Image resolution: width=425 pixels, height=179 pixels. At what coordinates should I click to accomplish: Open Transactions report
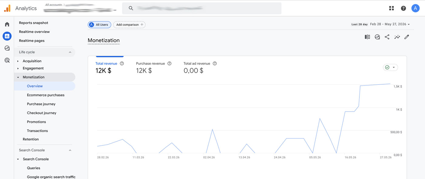(37, 131)
